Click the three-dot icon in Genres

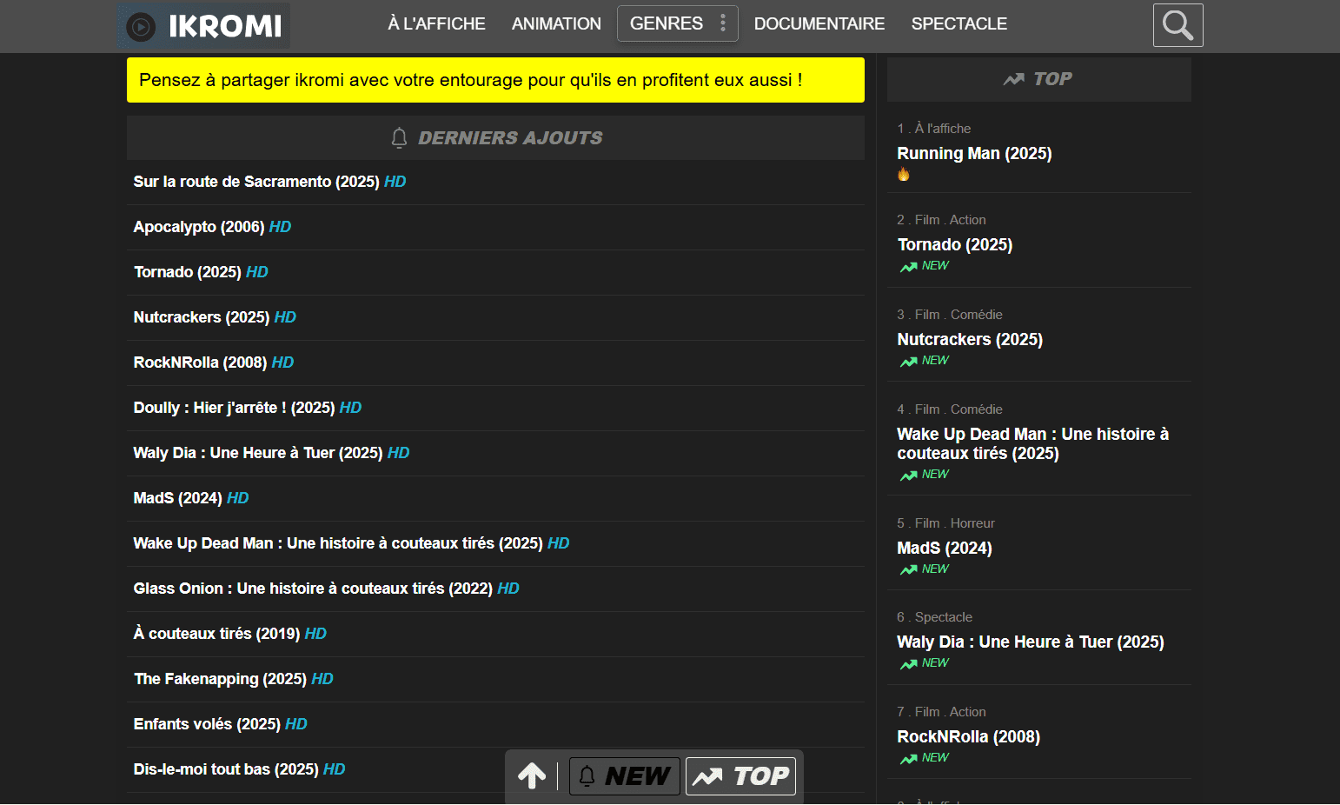click(722, 23)
